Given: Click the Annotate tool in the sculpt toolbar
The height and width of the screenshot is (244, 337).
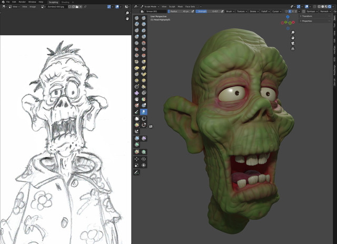Looking at the screenshot, I should 137,172.
